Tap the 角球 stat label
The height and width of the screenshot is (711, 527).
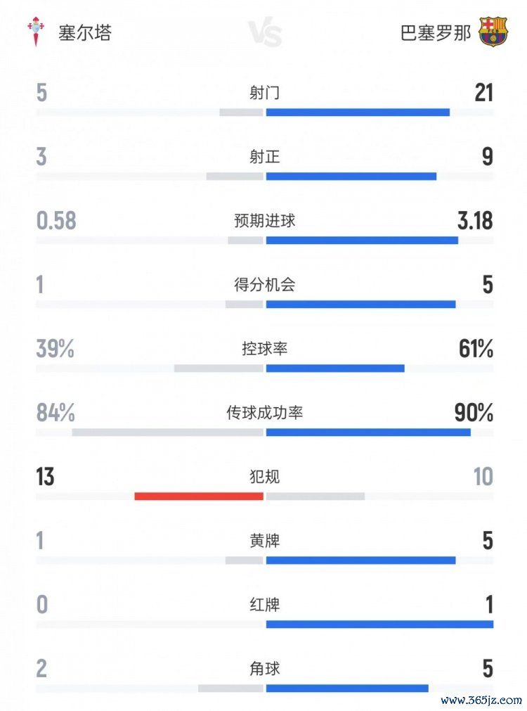264,668
